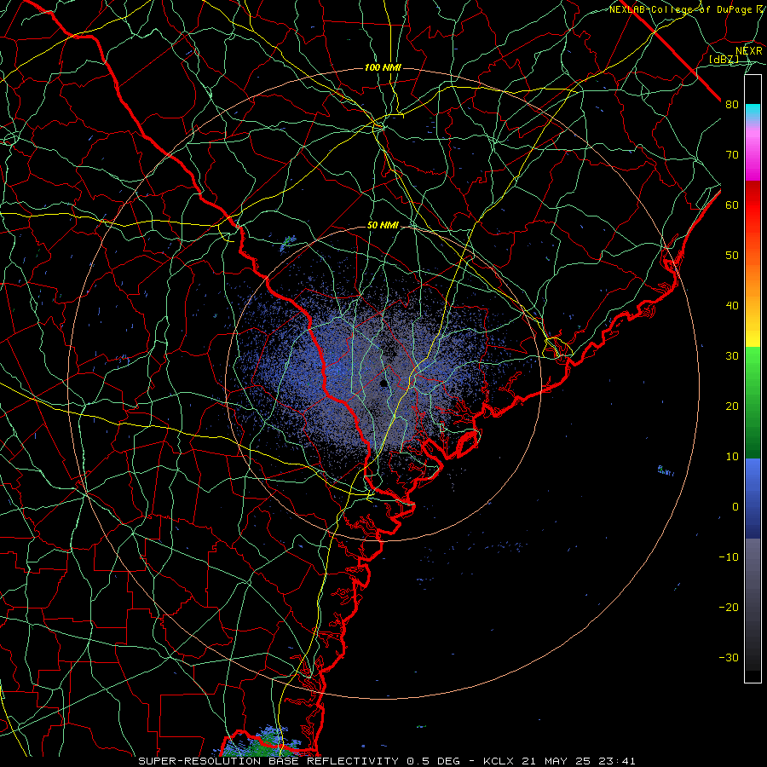The width and height of the screenshot is (767, 767).
Task: Click the KCLX radar site black dot
Action: [384, 383]
